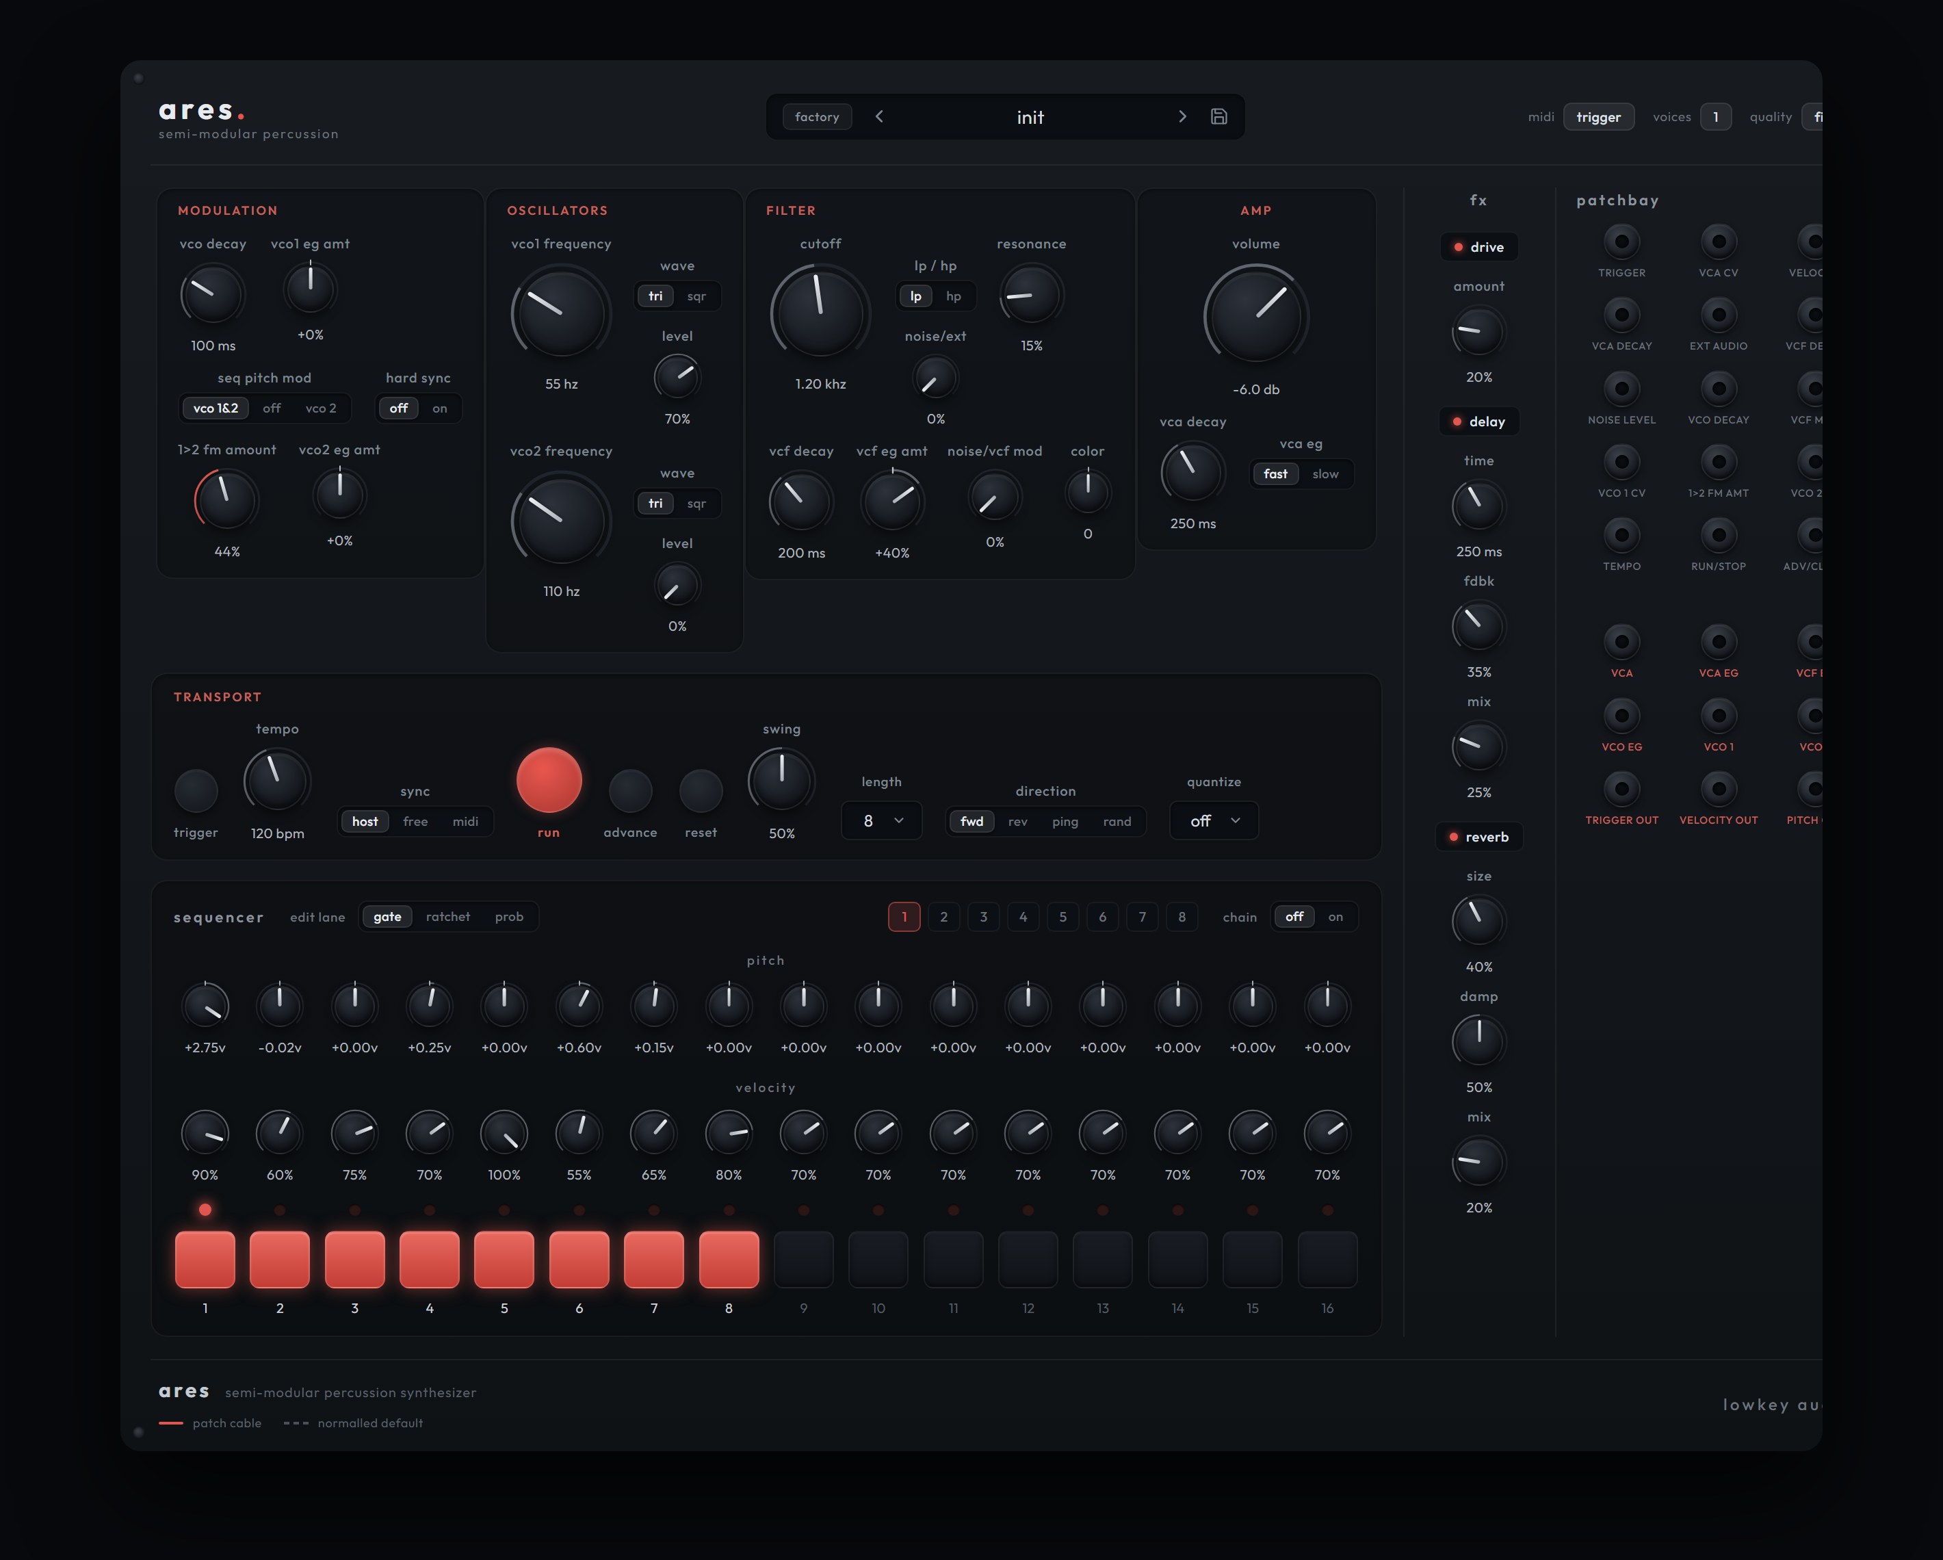Viewport: 1943px width, 1560px height.
Task: Switch filter mode to hp
Action: (x=954, y=296)
